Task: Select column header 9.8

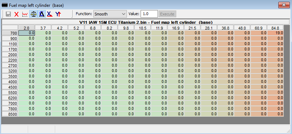Action: point(126,28)
